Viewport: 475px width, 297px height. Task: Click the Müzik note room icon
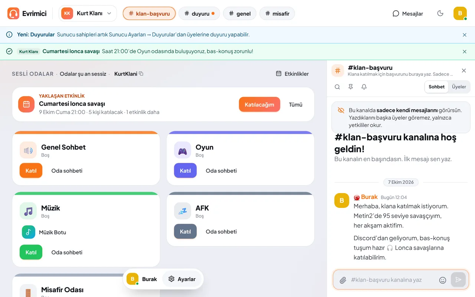pyautogui.click(x=28, y=211)
